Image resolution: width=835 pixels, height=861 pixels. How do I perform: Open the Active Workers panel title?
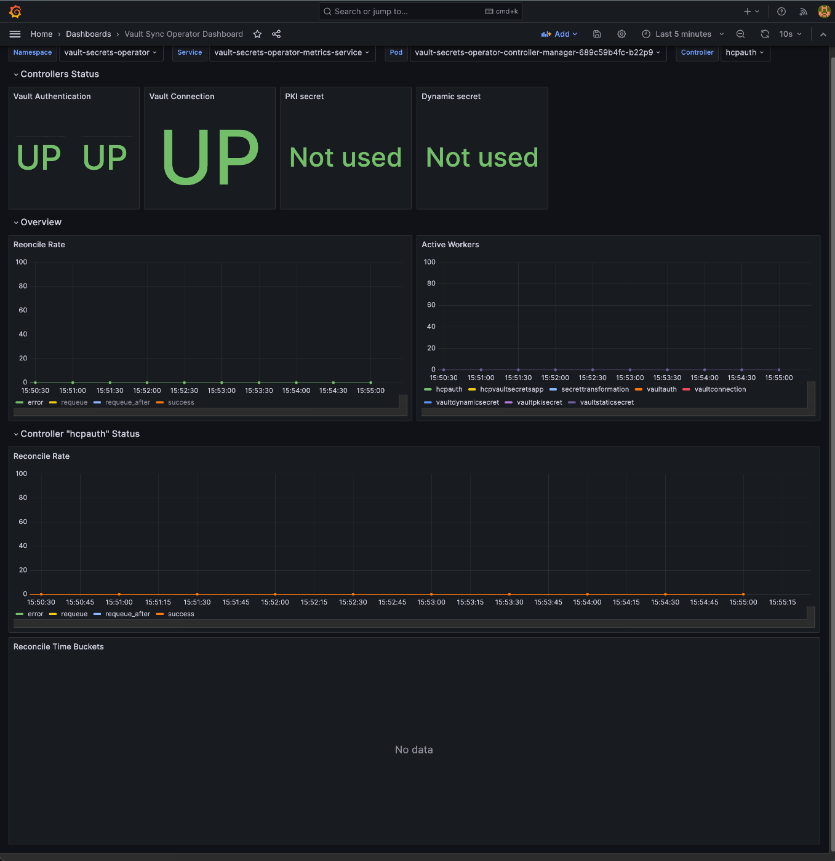(450, 245)
